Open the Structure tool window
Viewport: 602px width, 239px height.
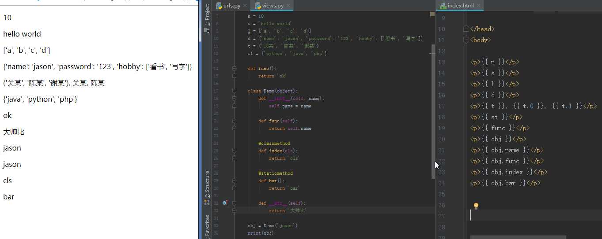pyautogui.click(x=207, y=187)
